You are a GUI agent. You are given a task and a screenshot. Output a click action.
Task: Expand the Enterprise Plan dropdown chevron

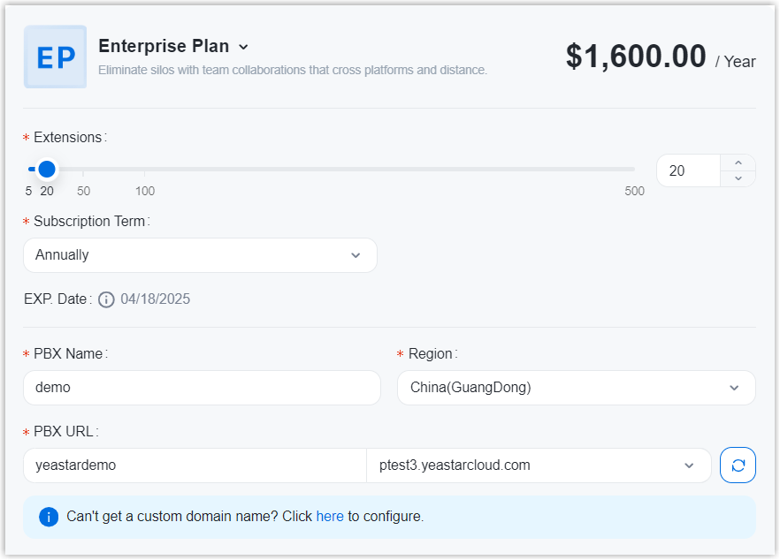[x=244, y=47]
